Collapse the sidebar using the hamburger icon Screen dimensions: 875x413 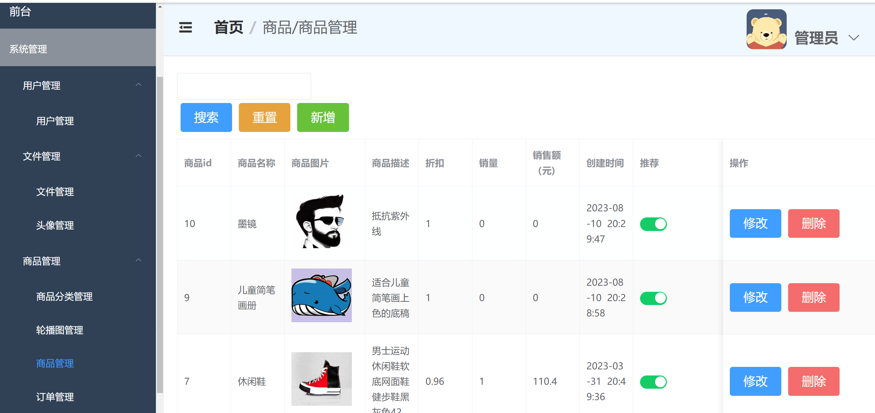pyautogui.click(x=185, y=28)
